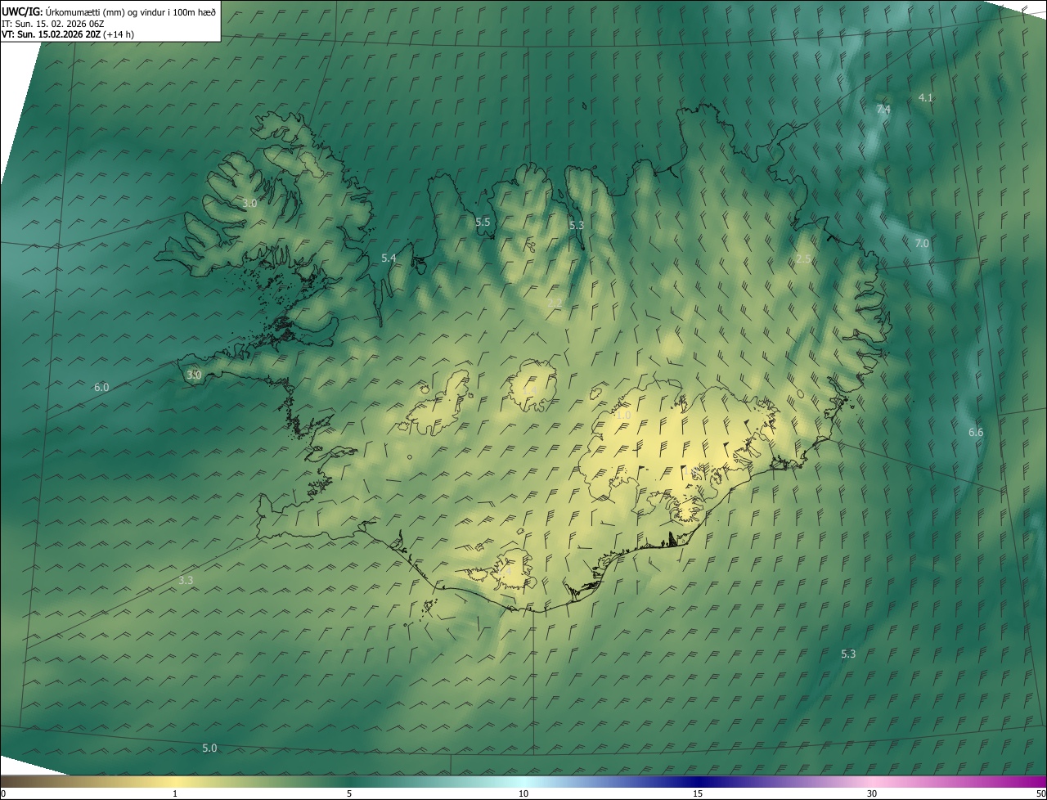Click the 7.4 value off the northeast coast
This screenshot has width=1047, height=800.
pyautogui.click(x=883, y=109)
